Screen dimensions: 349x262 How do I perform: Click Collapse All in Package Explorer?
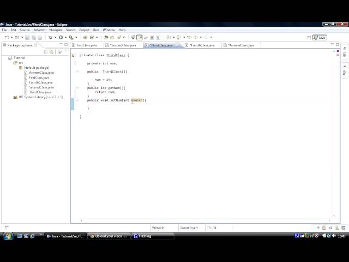pyautogui.click(x=45, y=52)
